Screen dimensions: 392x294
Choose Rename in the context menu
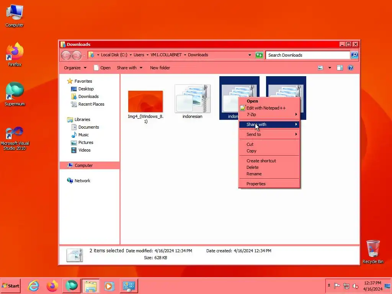[269, 174]
